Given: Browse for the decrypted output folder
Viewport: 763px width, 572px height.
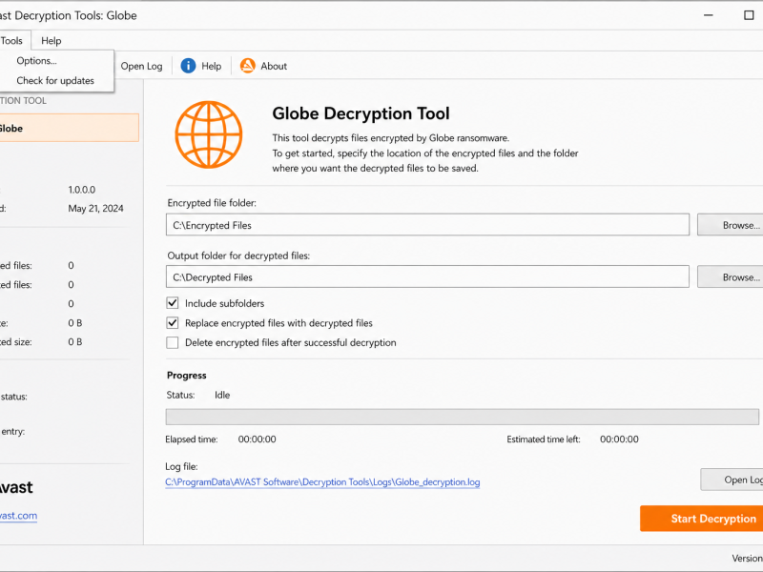Looking at the screenshot, I should (731, 276).
